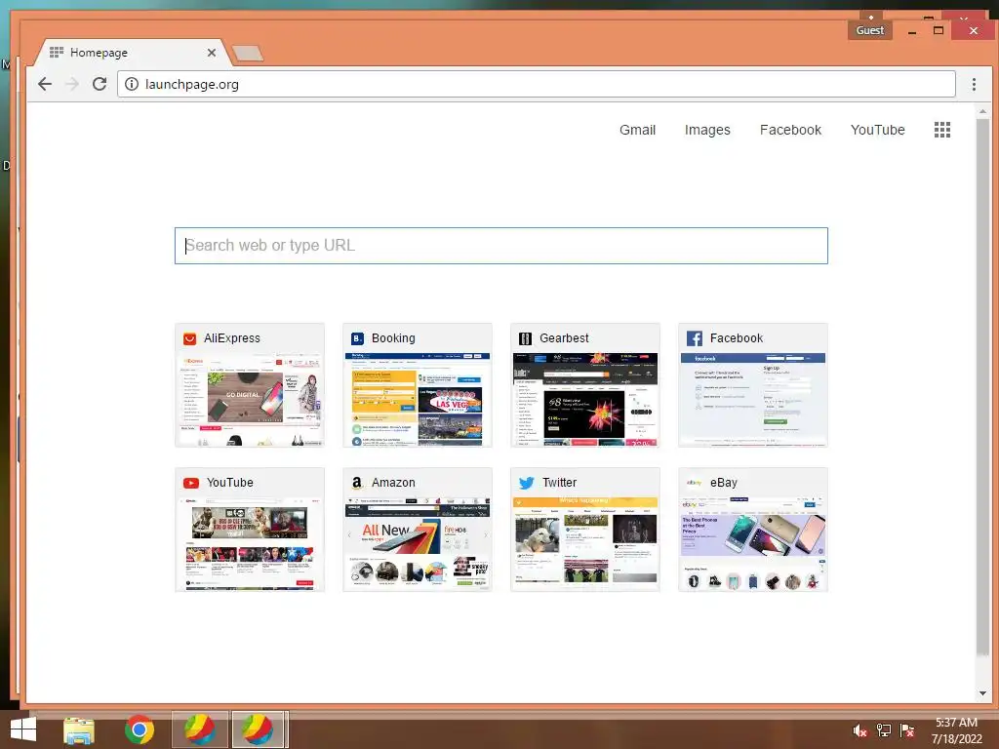
Task: Click the Amazon logo icon on its tile
Action: 357,483
